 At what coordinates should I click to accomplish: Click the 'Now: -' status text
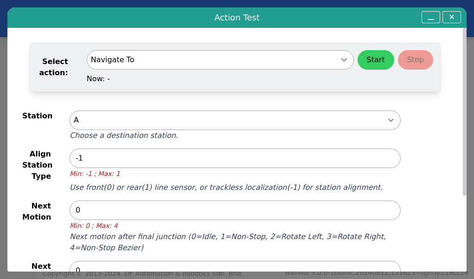coord(98,78)
